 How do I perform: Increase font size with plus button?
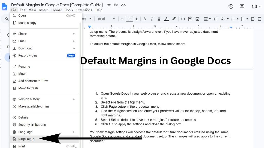pyautogui.click(x=136, y=19)
